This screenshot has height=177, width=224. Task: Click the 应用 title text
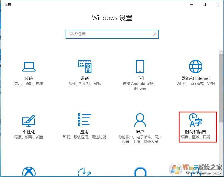84,132
